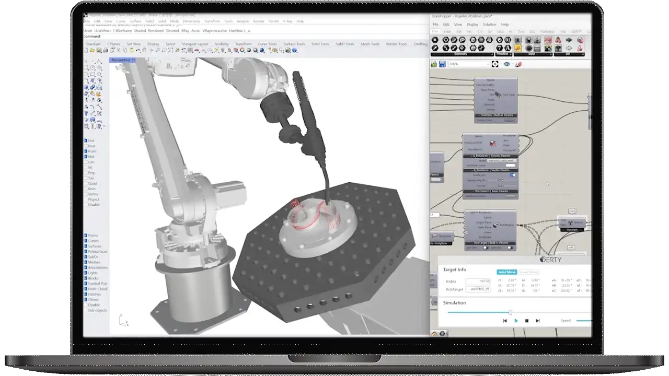
Task: Toggle the End osnap checkbox
Action: tap(86, 140)
